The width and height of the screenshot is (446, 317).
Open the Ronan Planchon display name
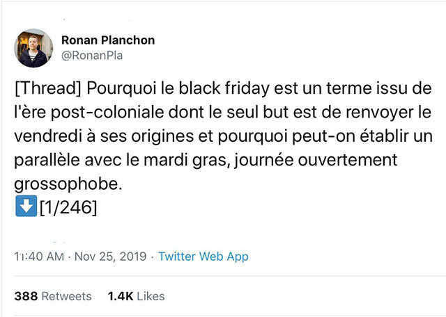click(108, 40)
